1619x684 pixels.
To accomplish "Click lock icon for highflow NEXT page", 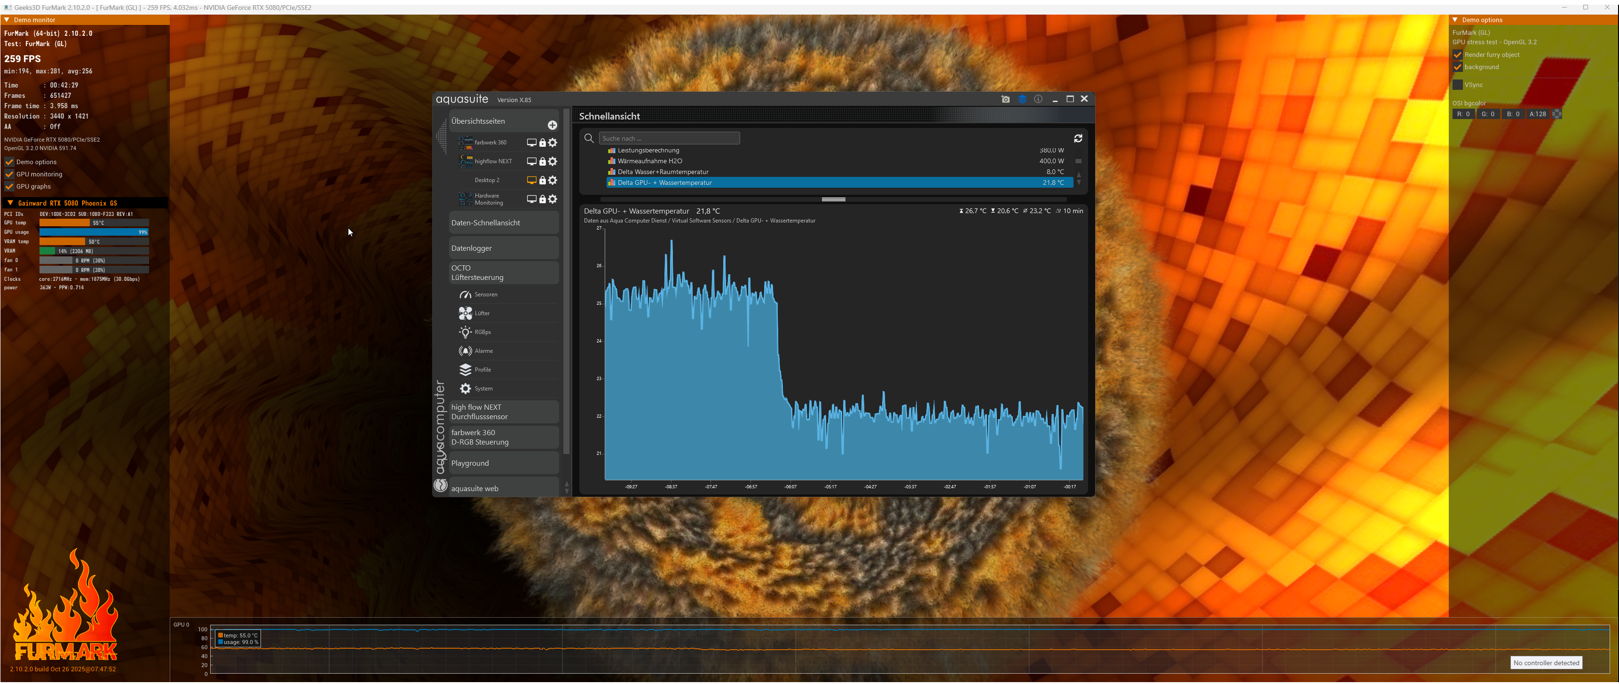I will pyautogui.click(x=542, y=161).
